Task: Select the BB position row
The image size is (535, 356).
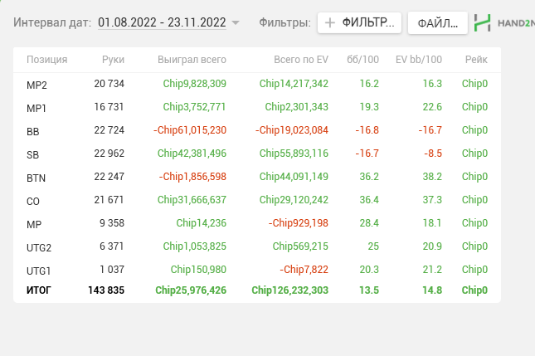Action: (x=257, y=130)
